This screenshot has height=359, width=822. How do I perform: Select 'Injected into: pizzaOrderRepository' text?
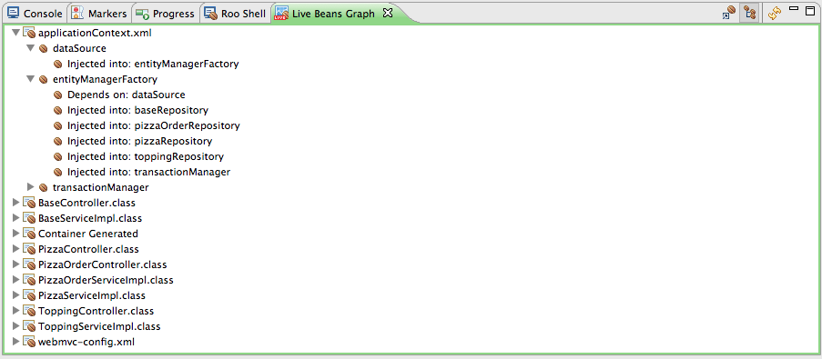154,125
